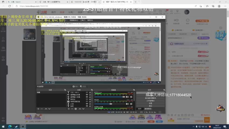
Task: Toggle the lock on the audio output capture source
Action: pos(90,95)
